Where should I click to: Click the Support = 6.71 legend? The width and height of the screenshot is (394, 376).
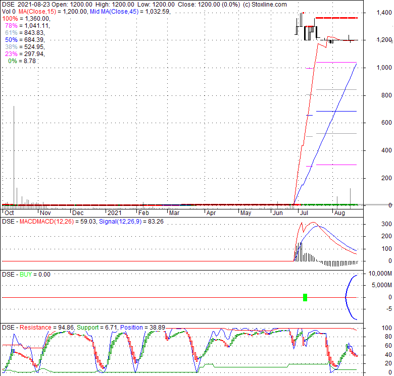(97, 328)
